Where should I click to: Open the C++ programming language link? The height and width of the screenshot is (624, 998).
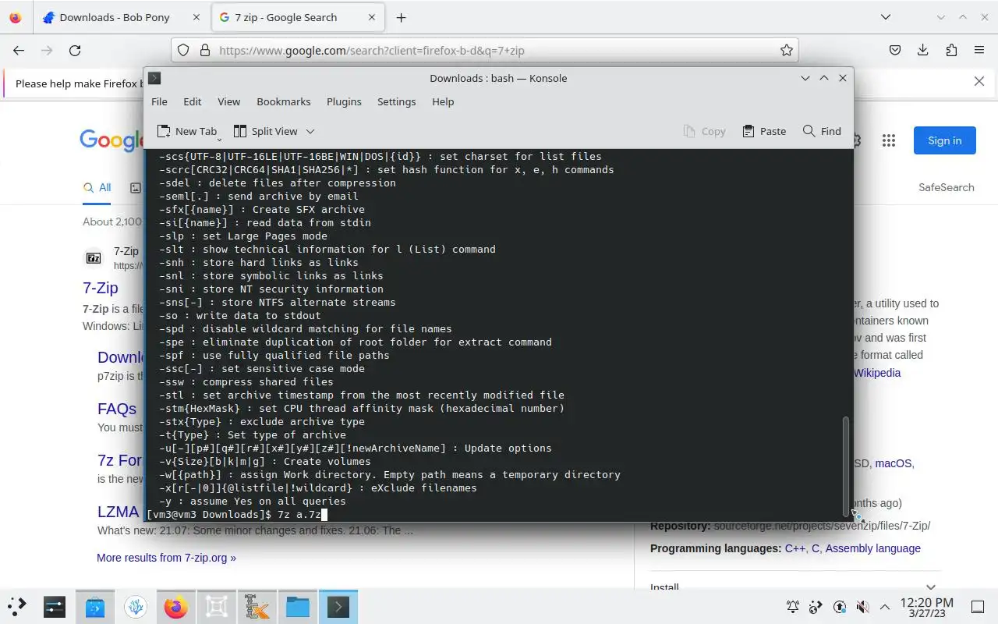795,548
